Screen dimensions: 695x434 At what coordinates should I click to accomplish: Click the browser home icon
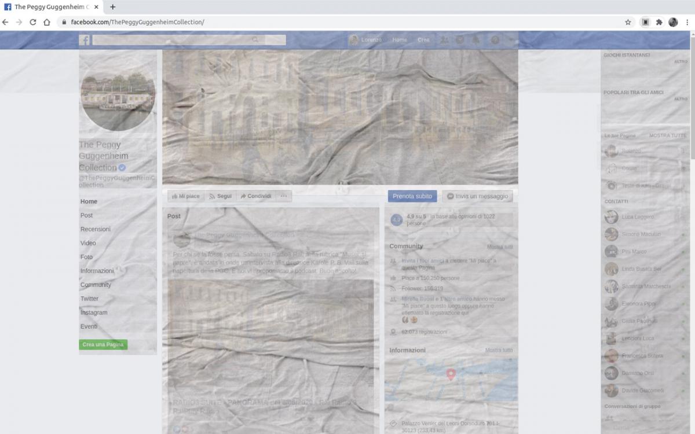tap(47, 22)
